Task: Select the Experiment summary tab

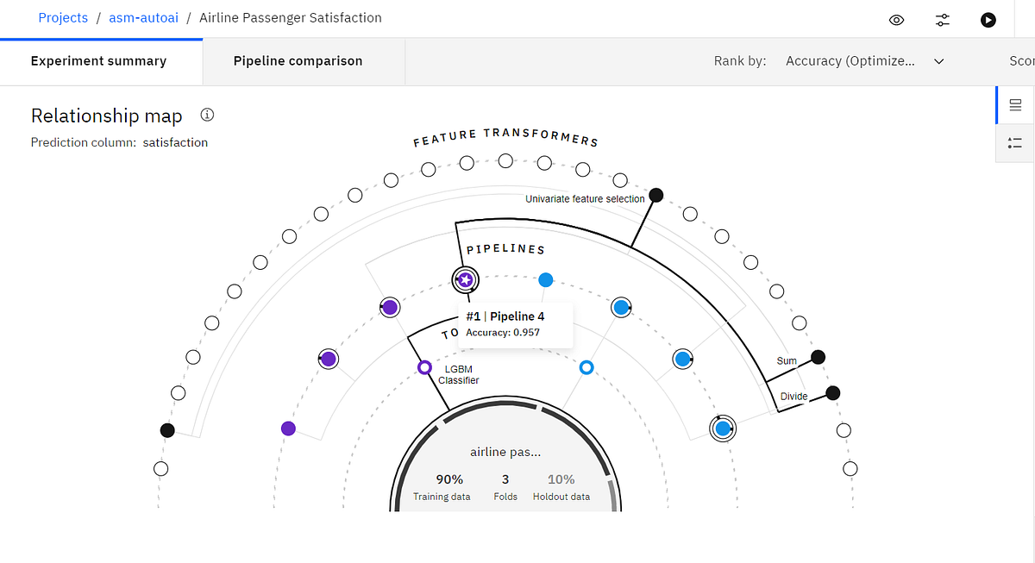Action: (x=98, y=60)
